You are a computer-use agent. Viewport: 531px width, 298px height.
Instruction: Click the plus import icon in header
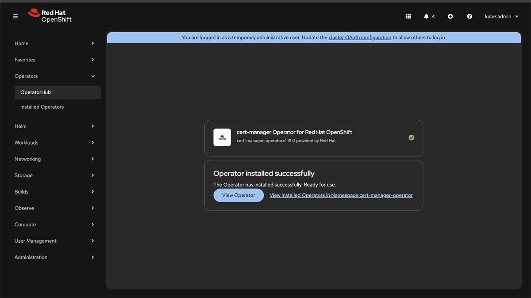click(450, 16)
